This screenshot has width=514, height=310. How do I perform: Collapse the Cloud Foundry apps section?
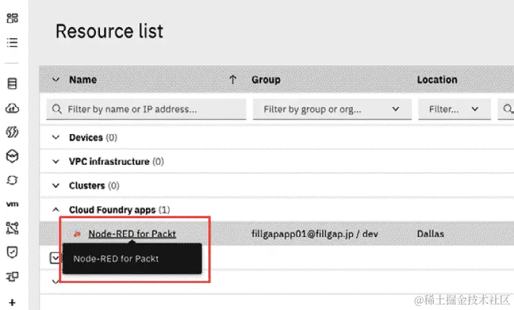pyautogui.click(x=56, y=210)
